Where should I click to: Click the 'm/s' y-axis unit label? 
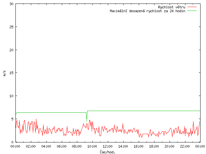click(5, 73)
